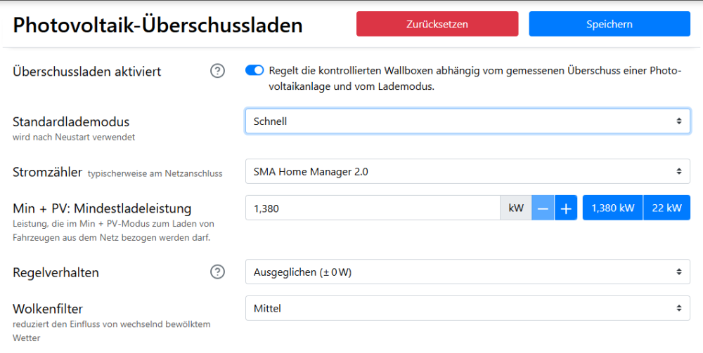This screenshot has height=353, width=703.
Task: Click the 'Wolkenfilter' label text
Action: (x=46, y=308)
